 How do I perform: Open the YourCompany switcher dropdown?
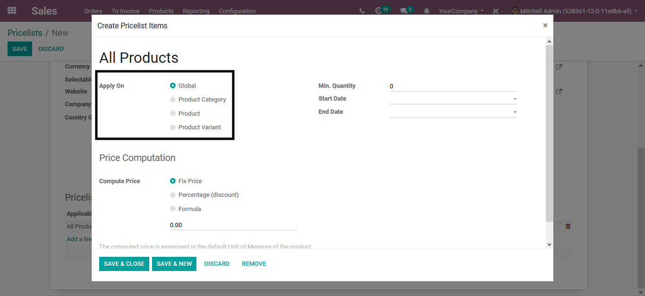point(461,11)
